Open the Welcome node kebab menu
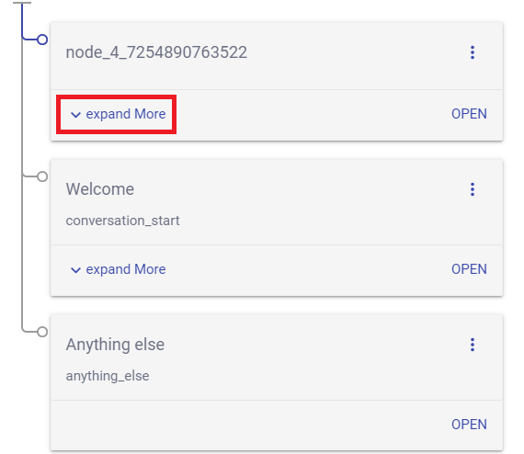 473,189
